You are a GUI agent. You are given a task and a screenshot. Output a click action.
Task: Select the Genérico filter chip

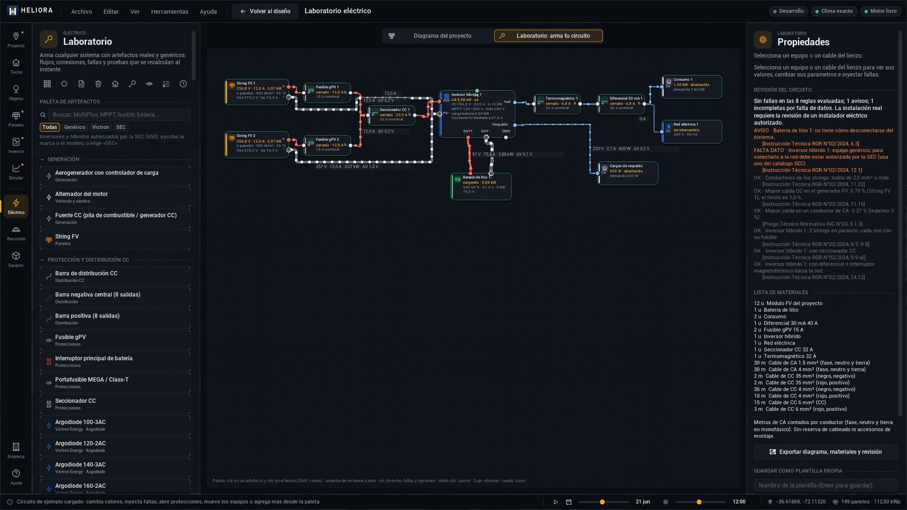pyautogui.click(x=74, y=127)
